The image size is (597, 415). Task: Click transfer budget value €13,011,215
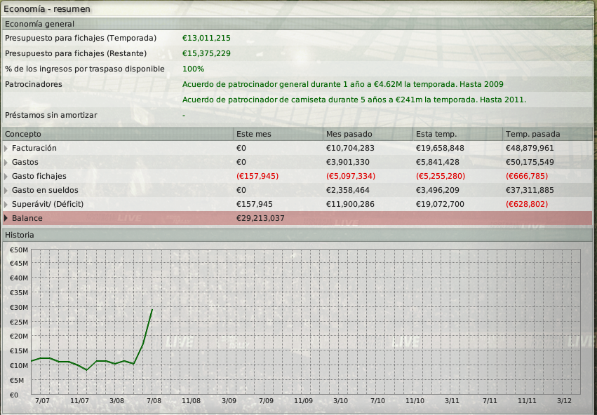(x=206, y=38)
